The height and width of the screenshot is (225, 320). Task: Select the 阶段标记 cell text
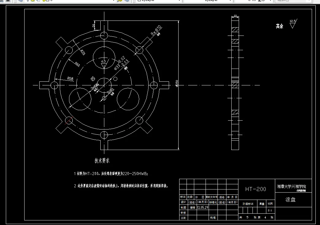pyautogui.click(x=248, y=204)
